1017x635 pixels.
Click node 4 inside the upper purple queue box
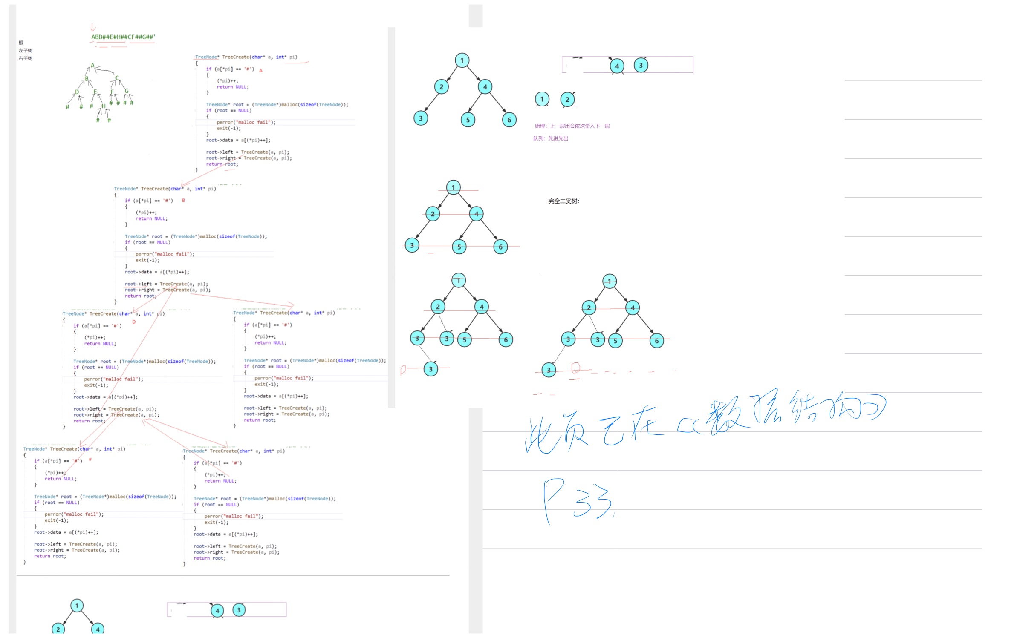[x=617, y=66]
